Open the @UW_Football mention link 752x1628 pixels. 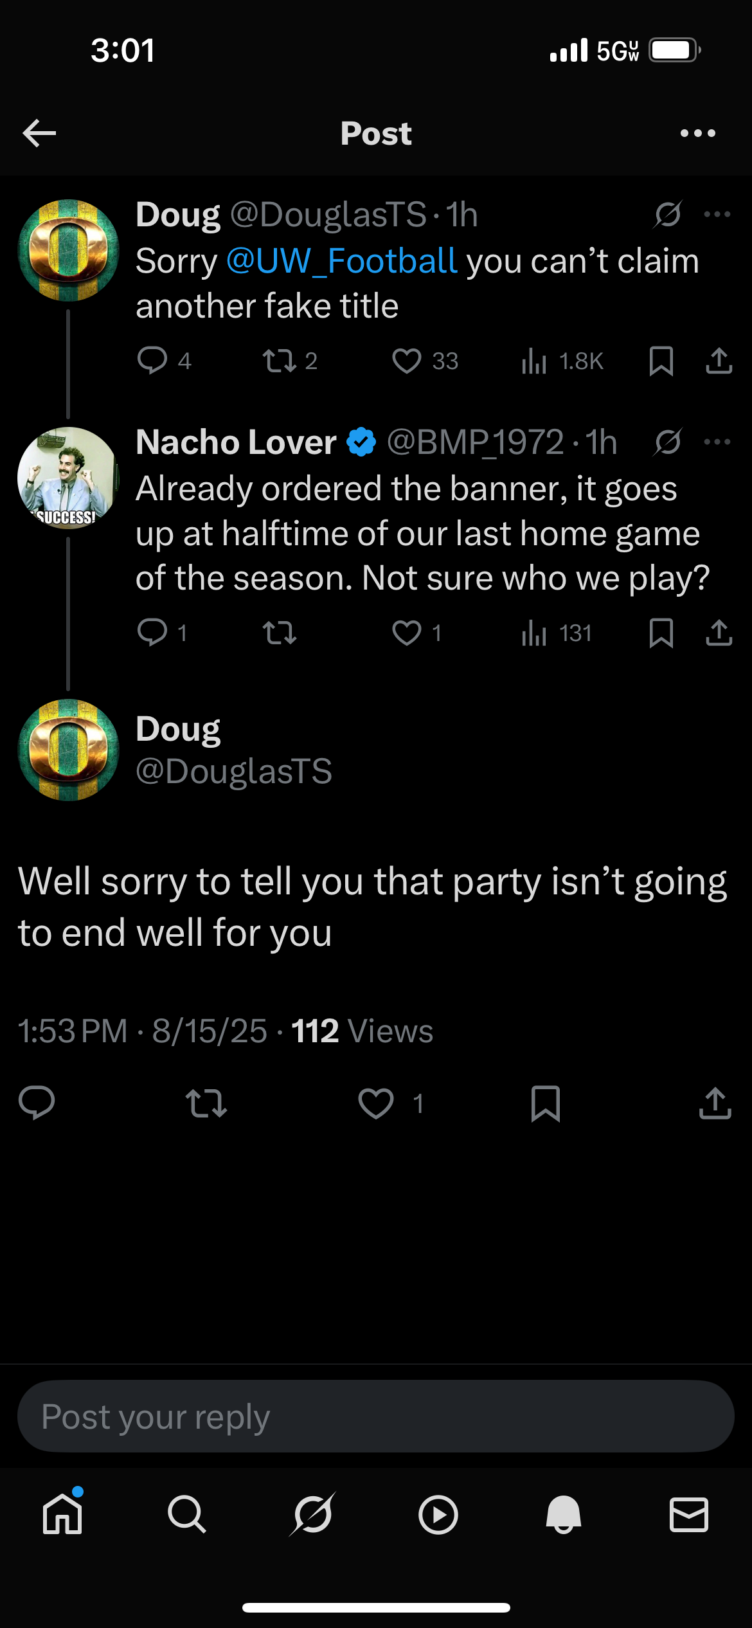[341, 261]
